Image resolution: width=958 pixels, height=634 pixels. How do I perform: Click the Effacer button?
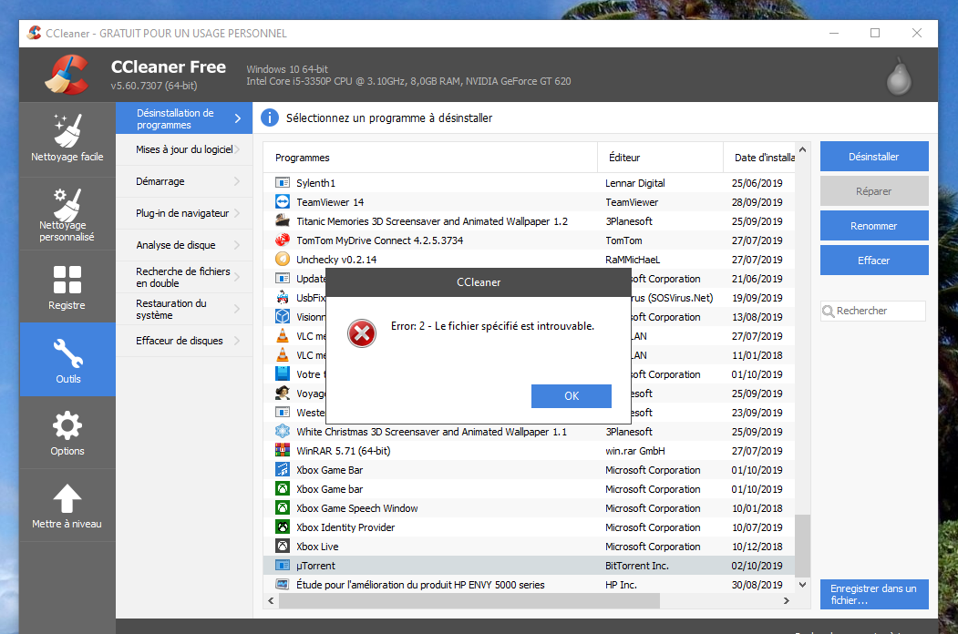[874, 261]
